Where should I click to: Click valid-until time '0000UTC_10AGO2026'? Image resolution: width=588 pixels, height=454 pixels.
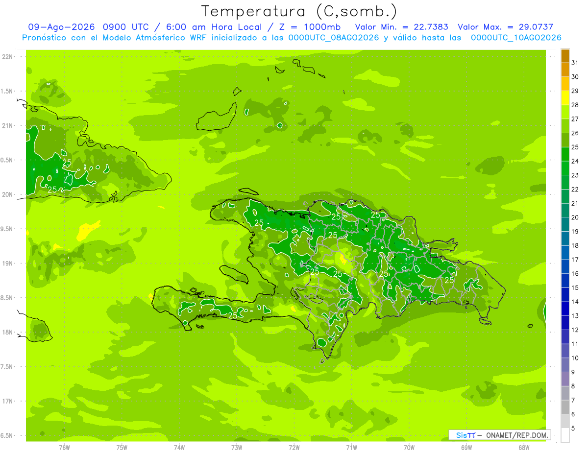tap(516, 38)
